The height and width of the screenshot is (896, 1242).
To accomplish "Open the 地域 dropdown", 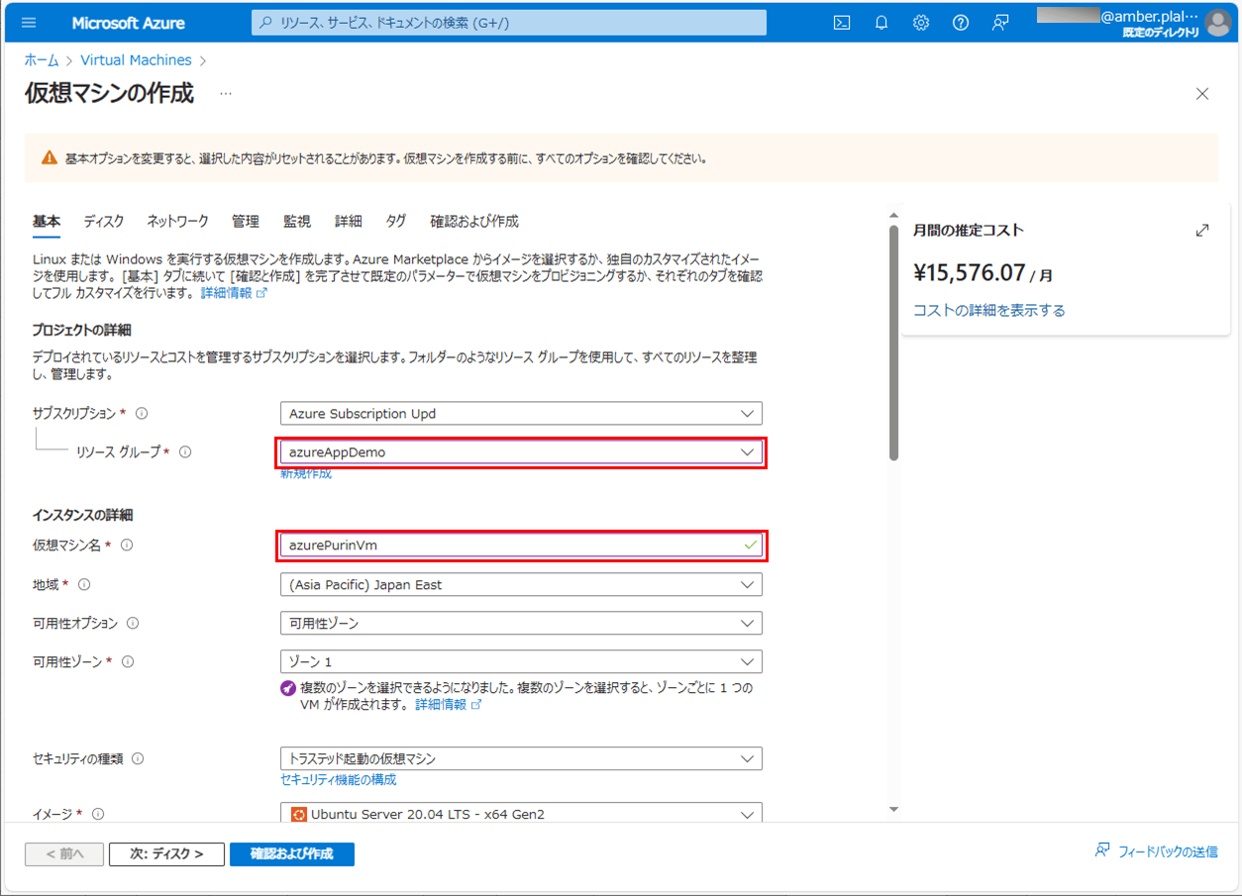I will [x=521, y=585].
